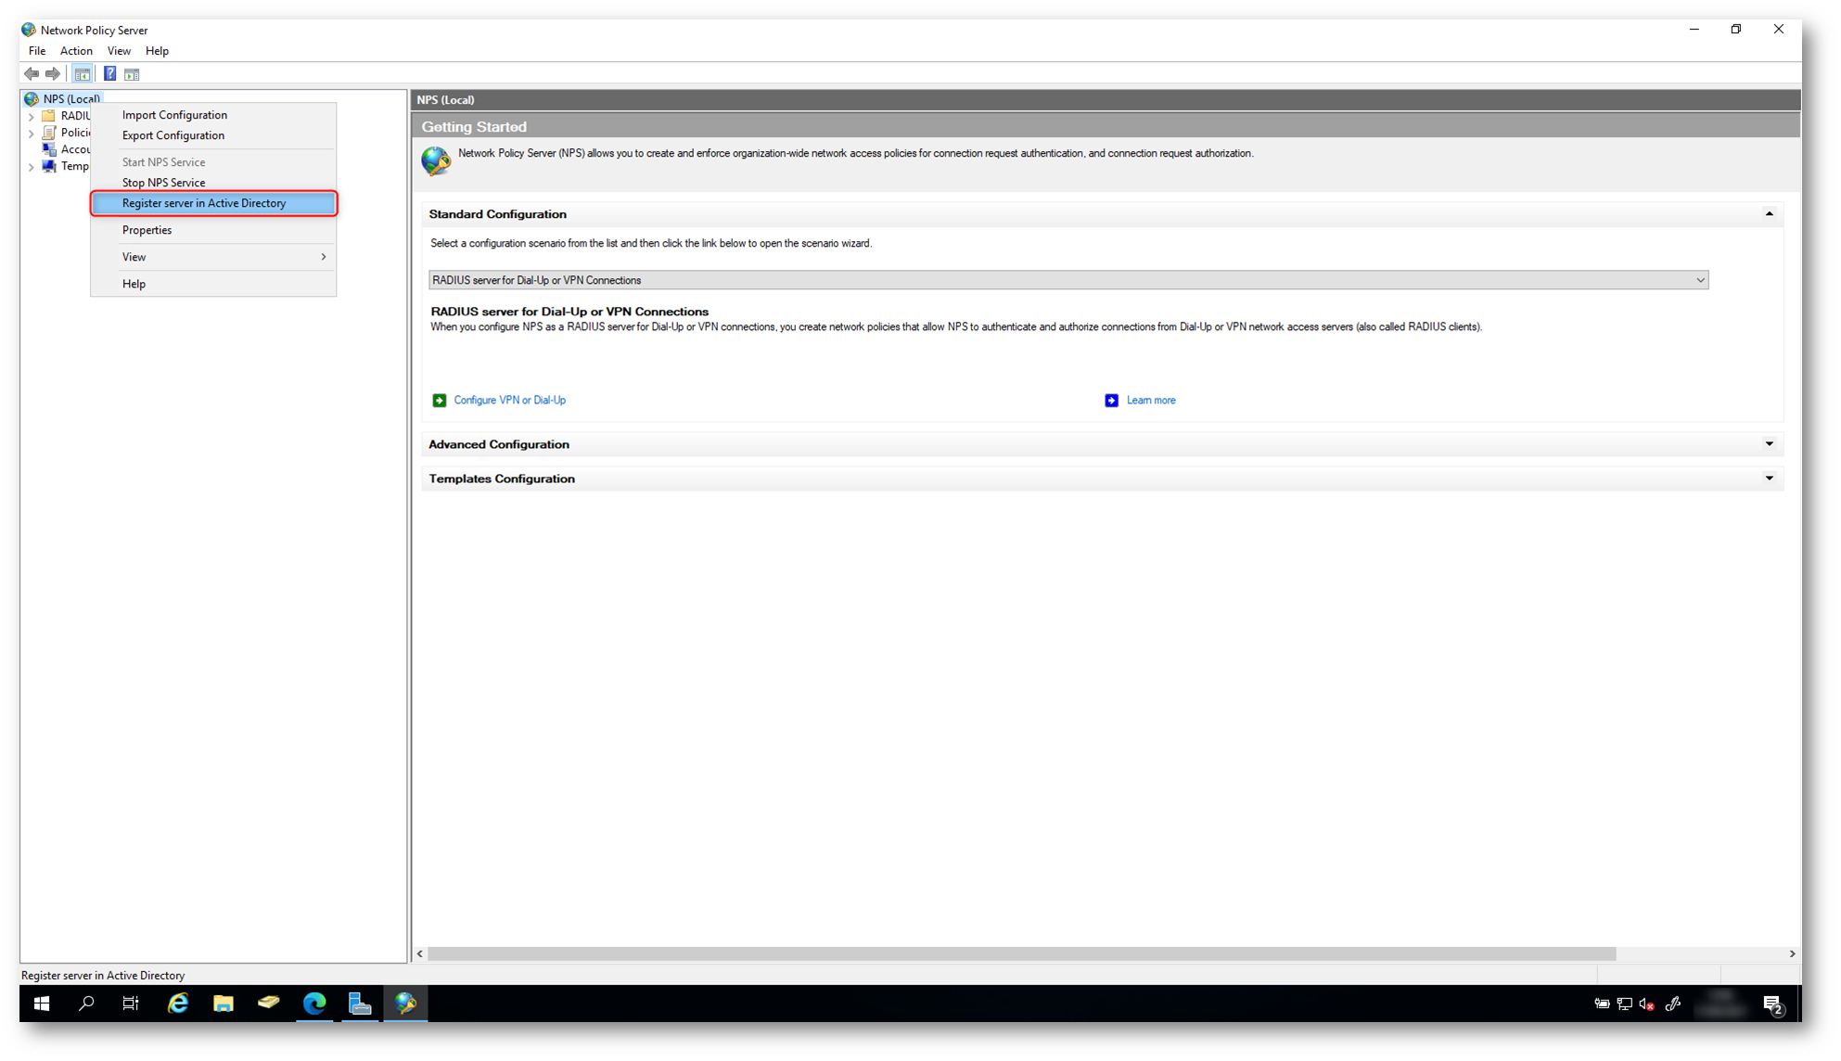Open the Action menu
This screenshot has width=1841, height=1061.
point(76,51)
